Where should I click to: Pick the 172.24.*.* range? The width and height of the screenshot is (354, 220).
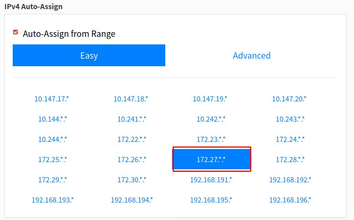tap(290, 140)
